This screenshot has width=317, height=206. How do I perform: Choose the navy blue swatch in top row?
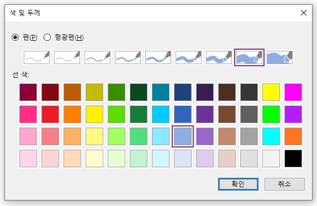[x=183, y=92]
